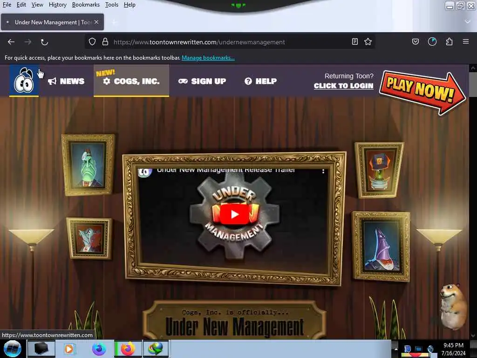
Task: Click the PLAY NOW! arrow button
Action: (422, 93)
